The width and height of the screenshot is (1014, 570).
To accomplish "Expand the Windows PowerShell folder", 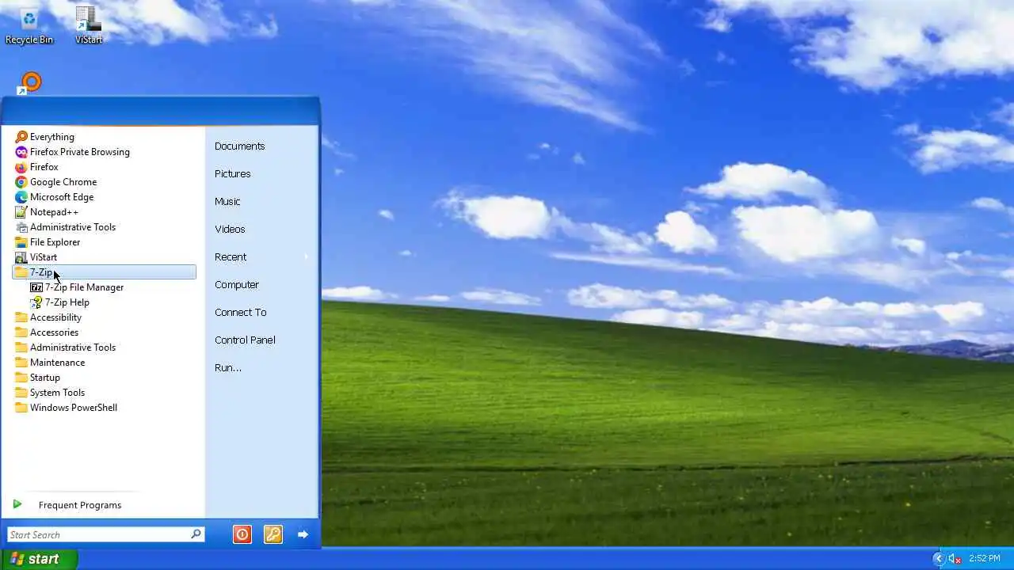I will coord(66,408).
